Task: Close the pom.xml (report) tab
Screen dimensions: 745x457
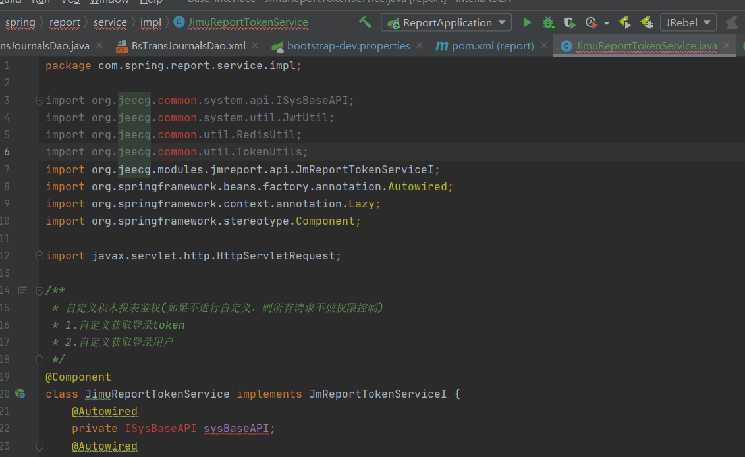Action: 544,45
